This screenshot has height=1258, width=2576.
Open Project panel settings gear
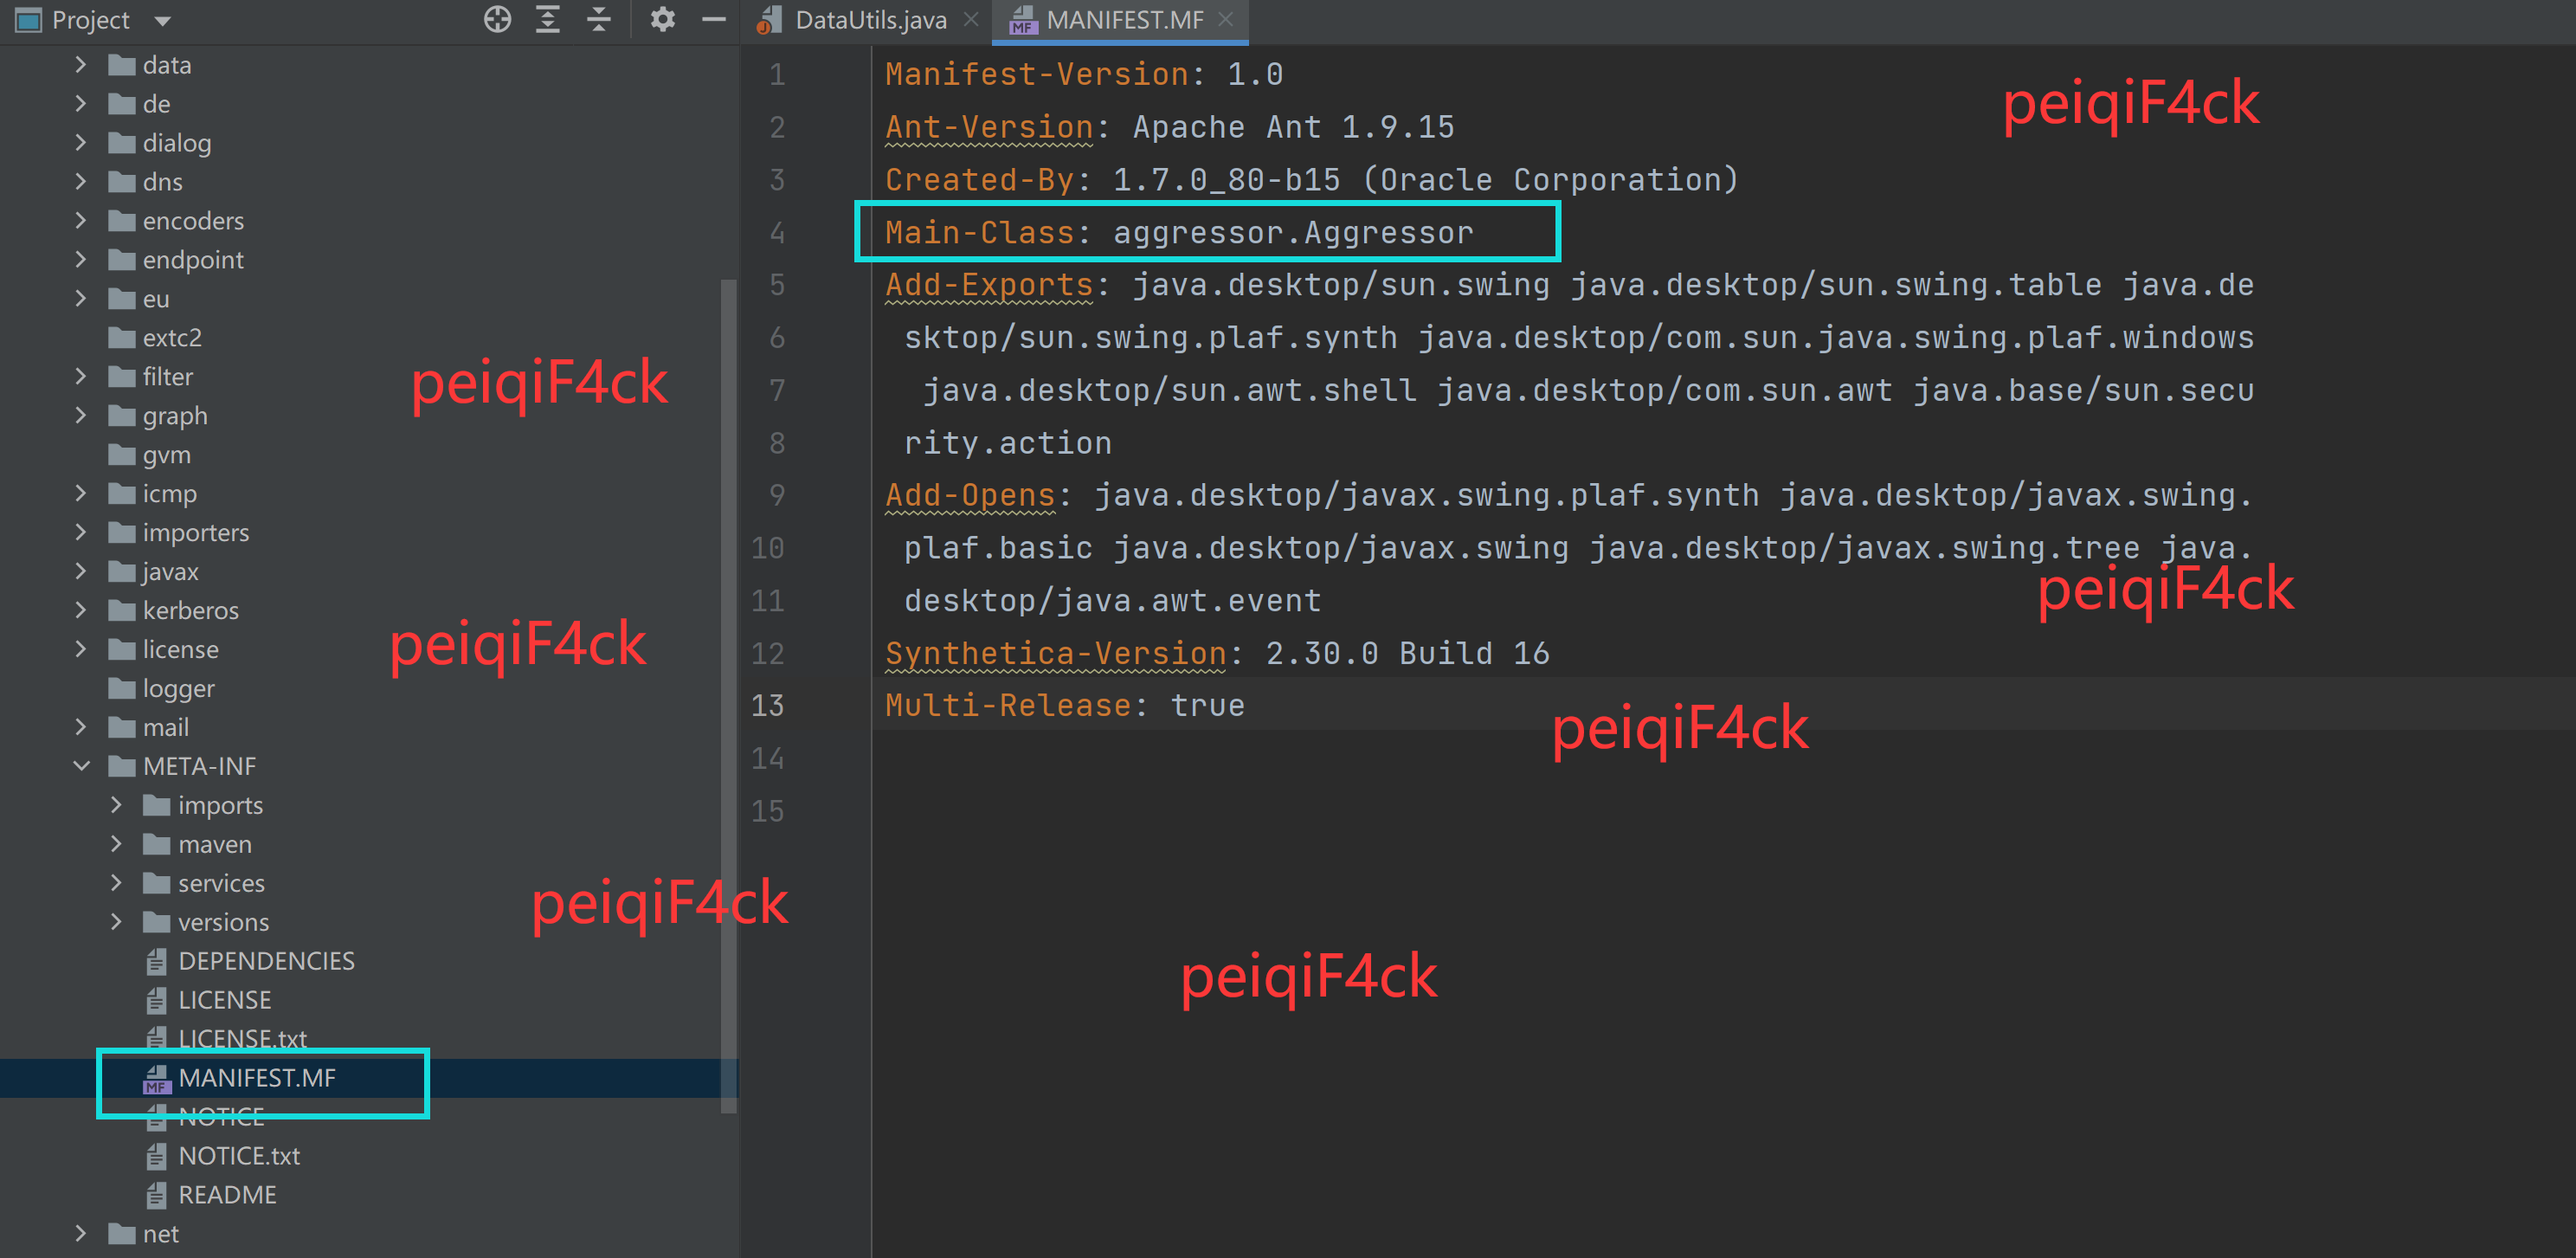(x=662, y=19)
